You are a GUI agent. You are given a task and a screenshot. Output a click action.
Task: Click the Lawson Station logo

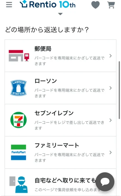18,88
